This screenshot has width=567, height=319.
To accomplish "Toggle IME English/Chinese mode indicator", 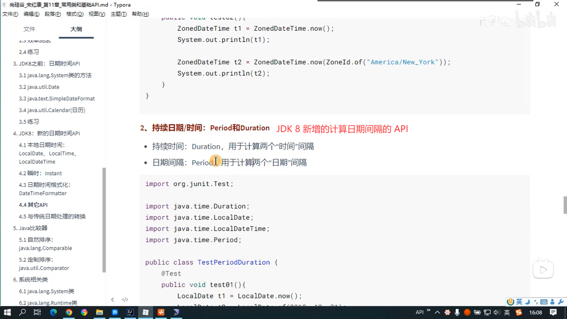I will tap(519, 302).
